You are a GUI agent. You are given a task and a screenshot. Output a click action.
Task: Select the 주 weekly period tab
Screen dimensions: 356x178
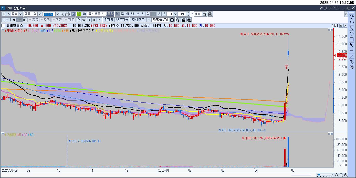pyautogui.click(x=122, y=14)
